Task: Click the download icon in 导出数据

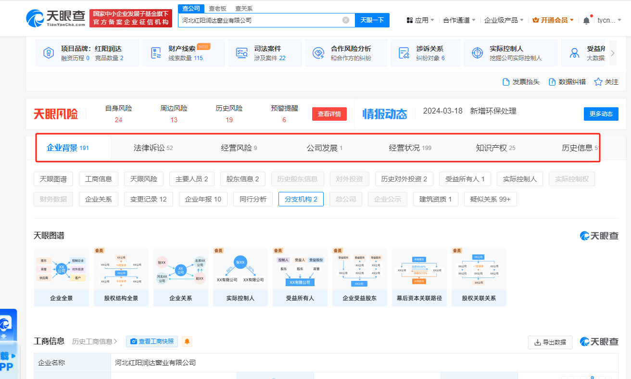Action: (x=537, y=342)
